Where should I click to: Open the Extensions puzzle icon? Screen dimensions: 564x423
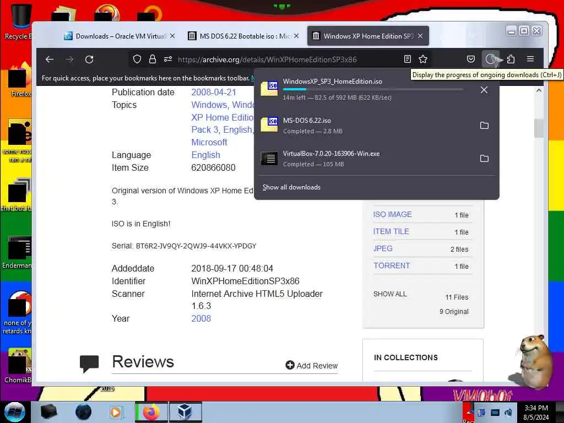click(511, 59)
